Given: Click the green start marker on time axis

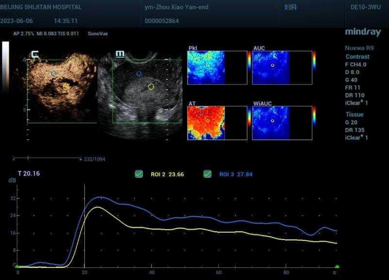Looking at the screenshot, I should (x=18, y=266).
